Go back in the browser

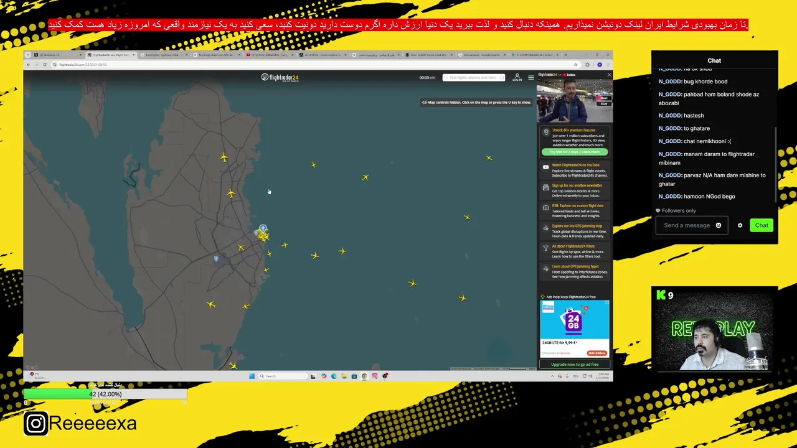(28, 65)
